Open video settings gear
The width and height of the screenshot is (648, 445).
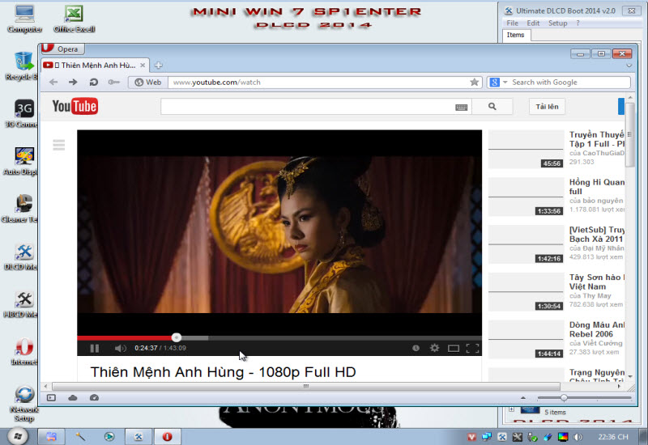pyautogui.click(x=434, y=348)
